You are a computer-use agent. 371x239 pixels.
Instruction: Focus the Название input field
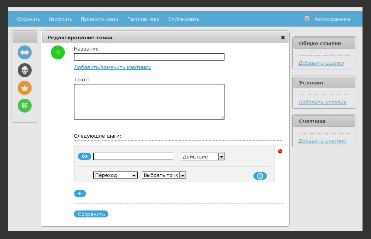149,57
